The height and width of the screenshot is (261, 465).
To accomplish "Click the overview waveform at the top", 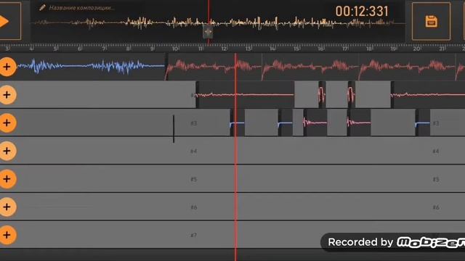I will (x=218, y=22).
